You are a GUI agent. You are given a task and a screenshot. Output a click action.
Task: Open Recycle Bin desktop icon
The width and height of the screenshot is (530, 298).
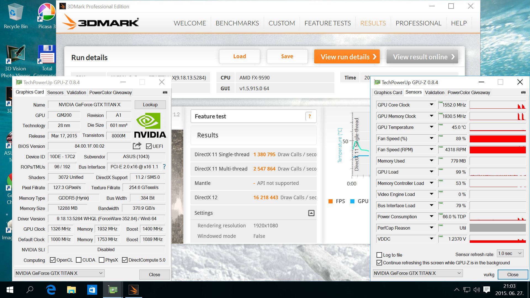coord(15,16)
